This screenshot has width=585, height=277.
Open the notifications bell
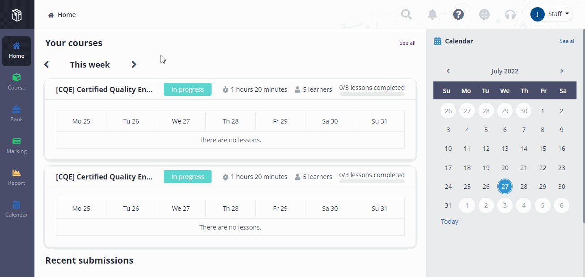432,14
